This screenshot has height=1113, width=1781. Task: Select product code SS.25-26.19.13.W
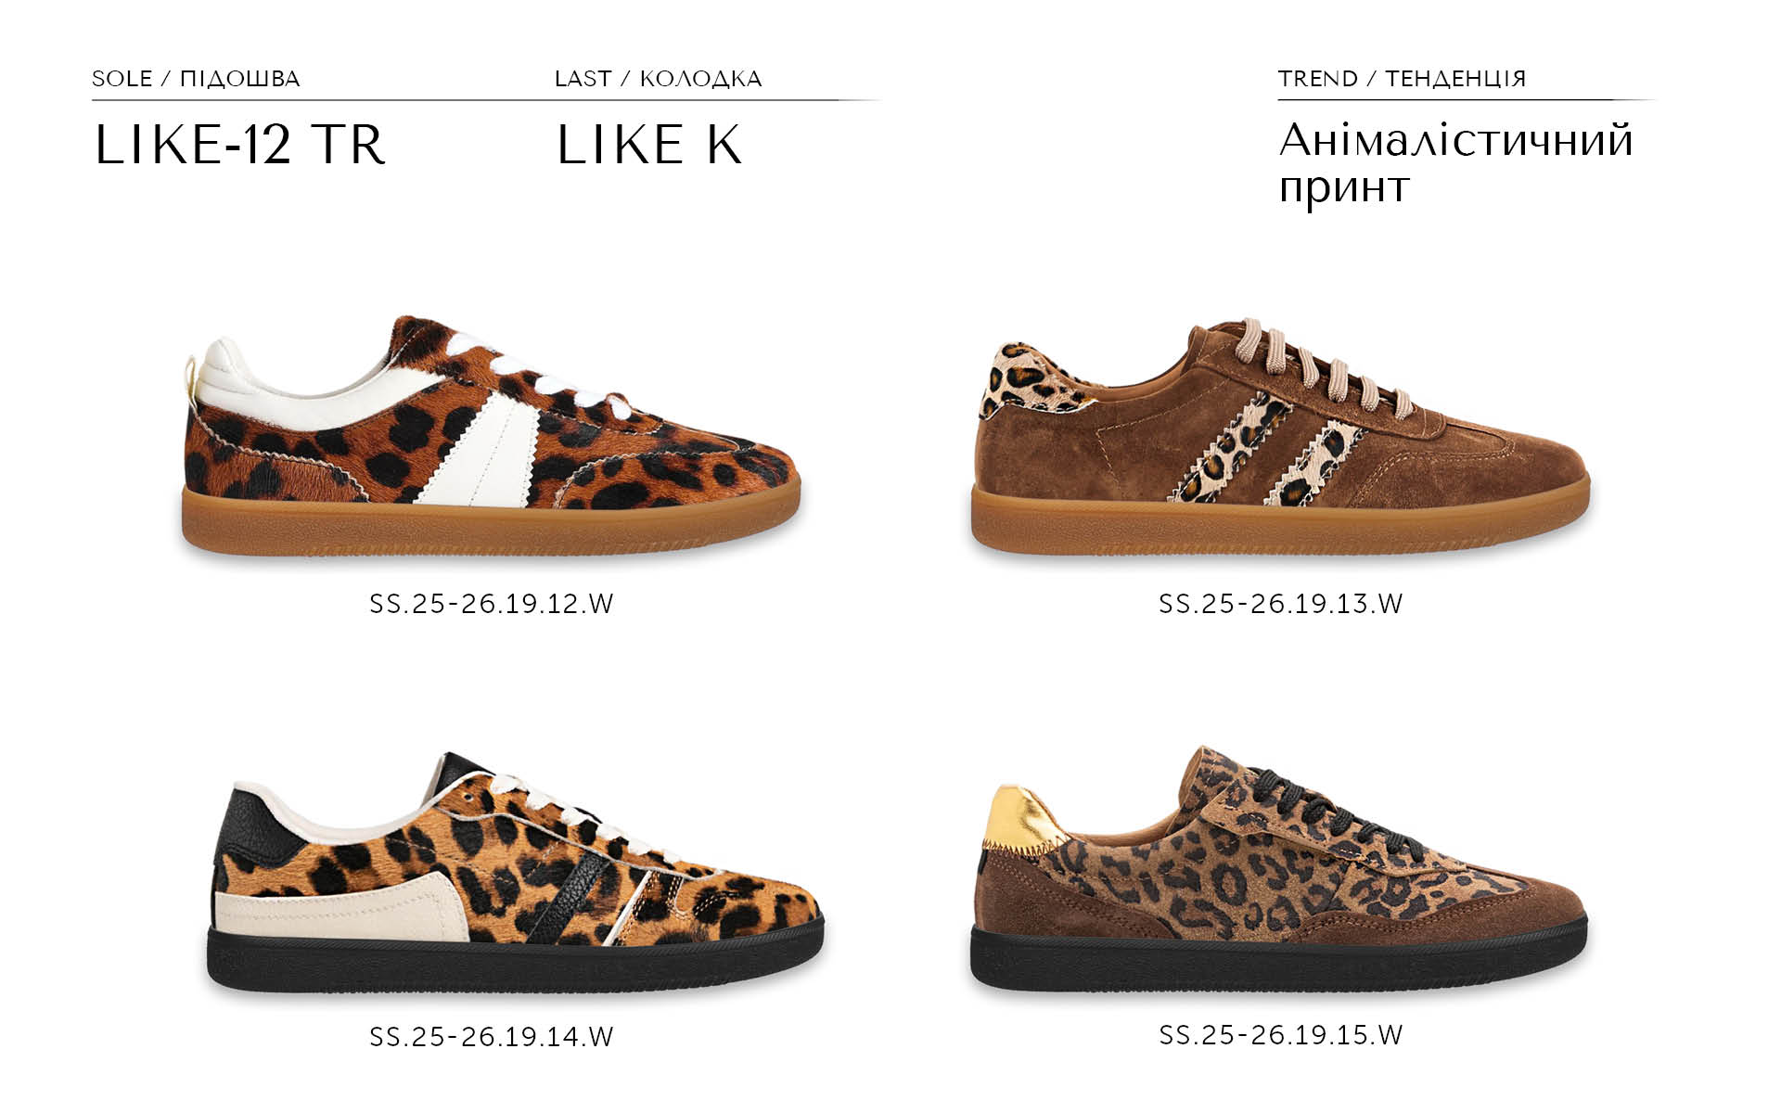(x=1280, y=604)
